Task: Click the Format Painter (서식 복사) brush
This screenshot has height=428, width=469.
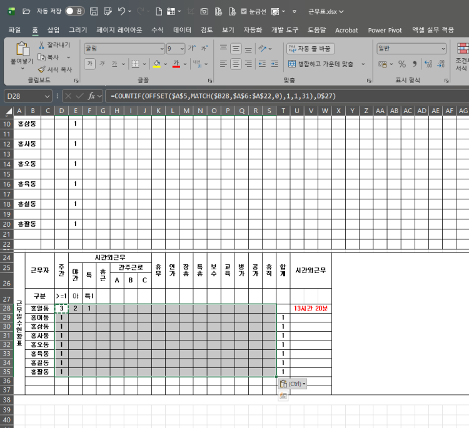Action: coord(42,69)
